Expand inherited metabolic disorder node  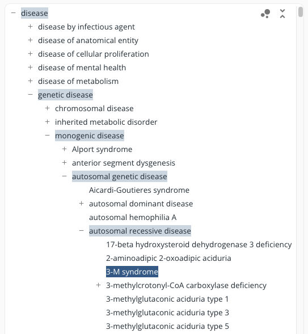tap(47, 122)
